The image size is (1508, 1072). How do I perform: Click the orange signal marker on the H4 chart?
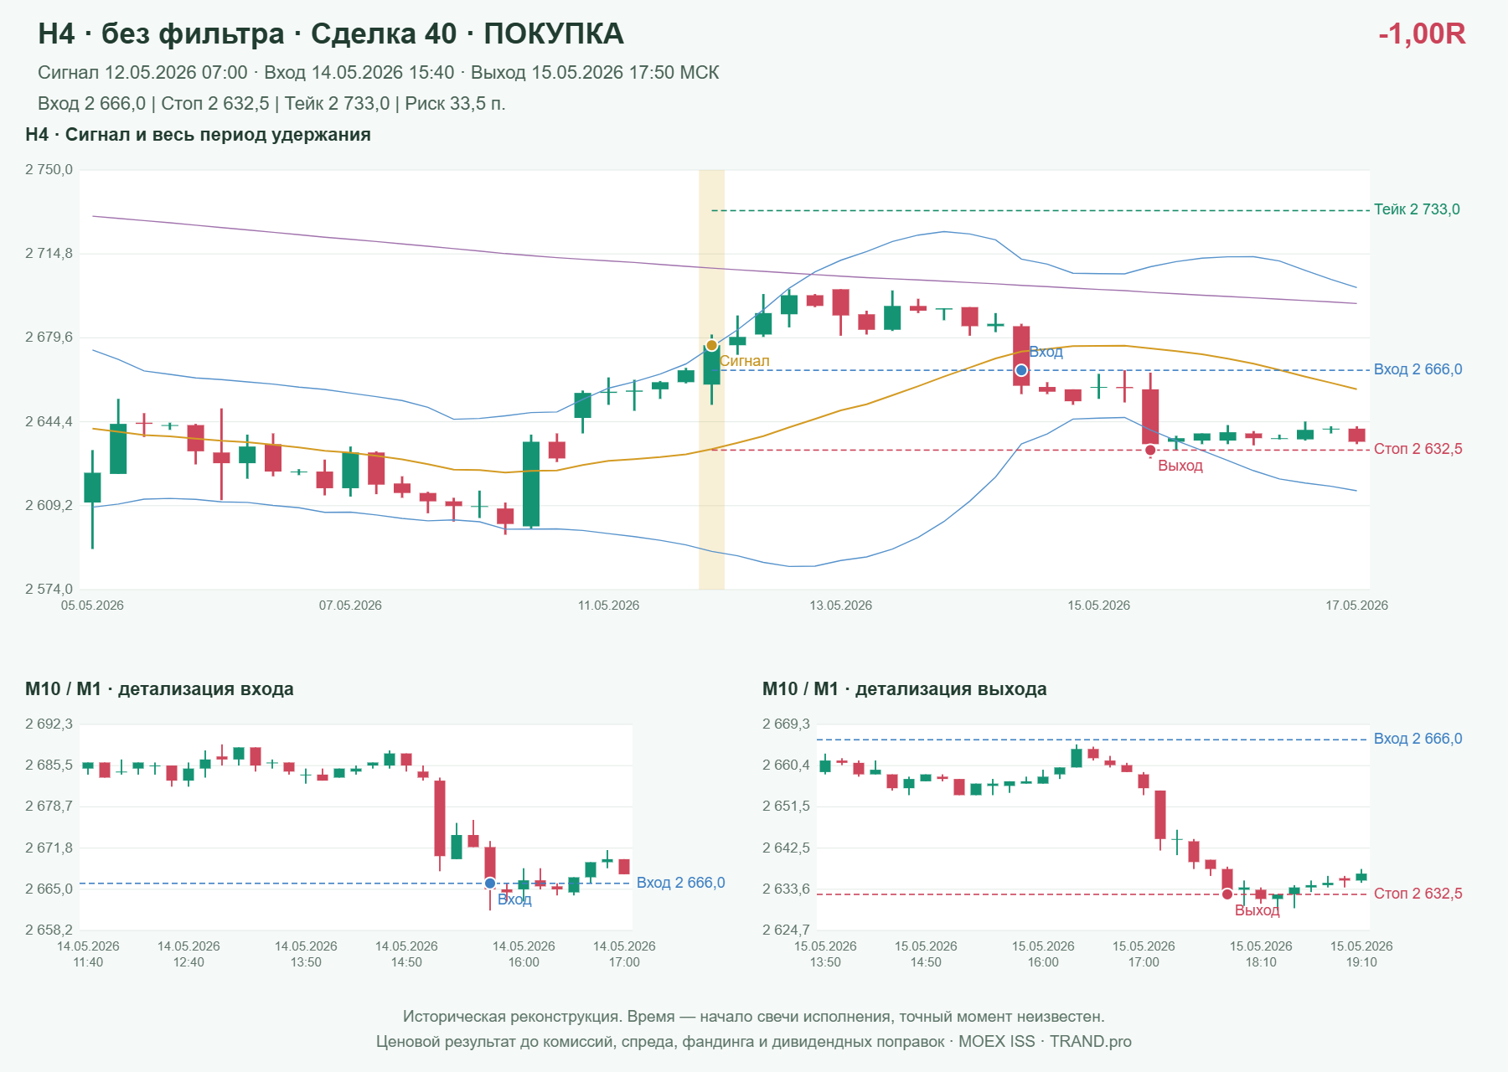click(x=711, y=346)
